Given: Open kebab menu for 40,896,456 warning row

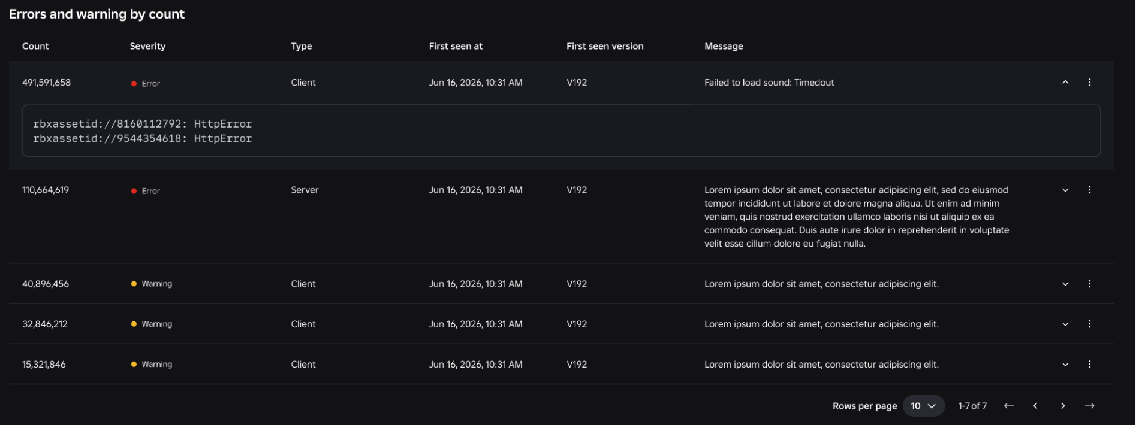Looking at the screenshot, I should click(1089, 284).
